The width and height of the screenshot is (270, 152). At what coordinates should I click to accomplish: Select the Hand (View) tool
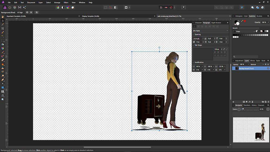pyautogui.click(x=3, y=17)
